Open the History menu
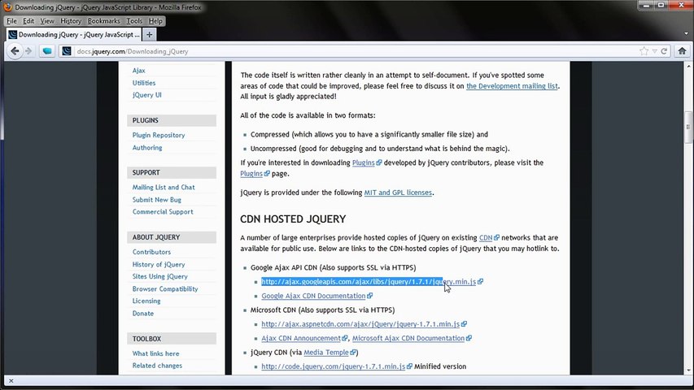 (71, 21)
